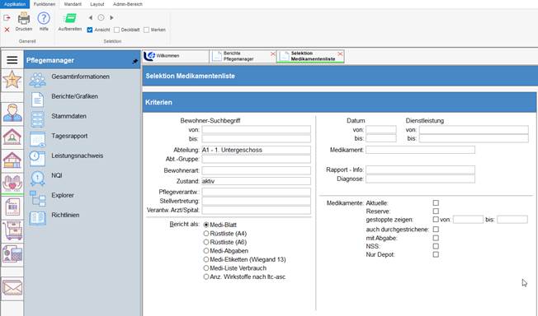Open Explorer in Pflegemanager

click(63, 195)
